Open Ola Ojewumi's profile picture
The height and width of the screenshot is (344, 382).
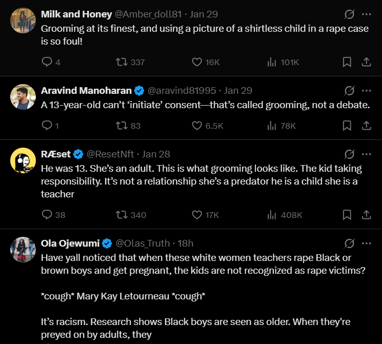(23, 250)
